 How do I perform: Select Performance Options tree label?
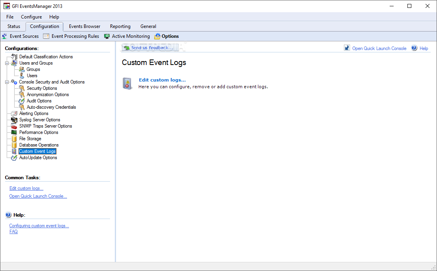click(39, 132)
